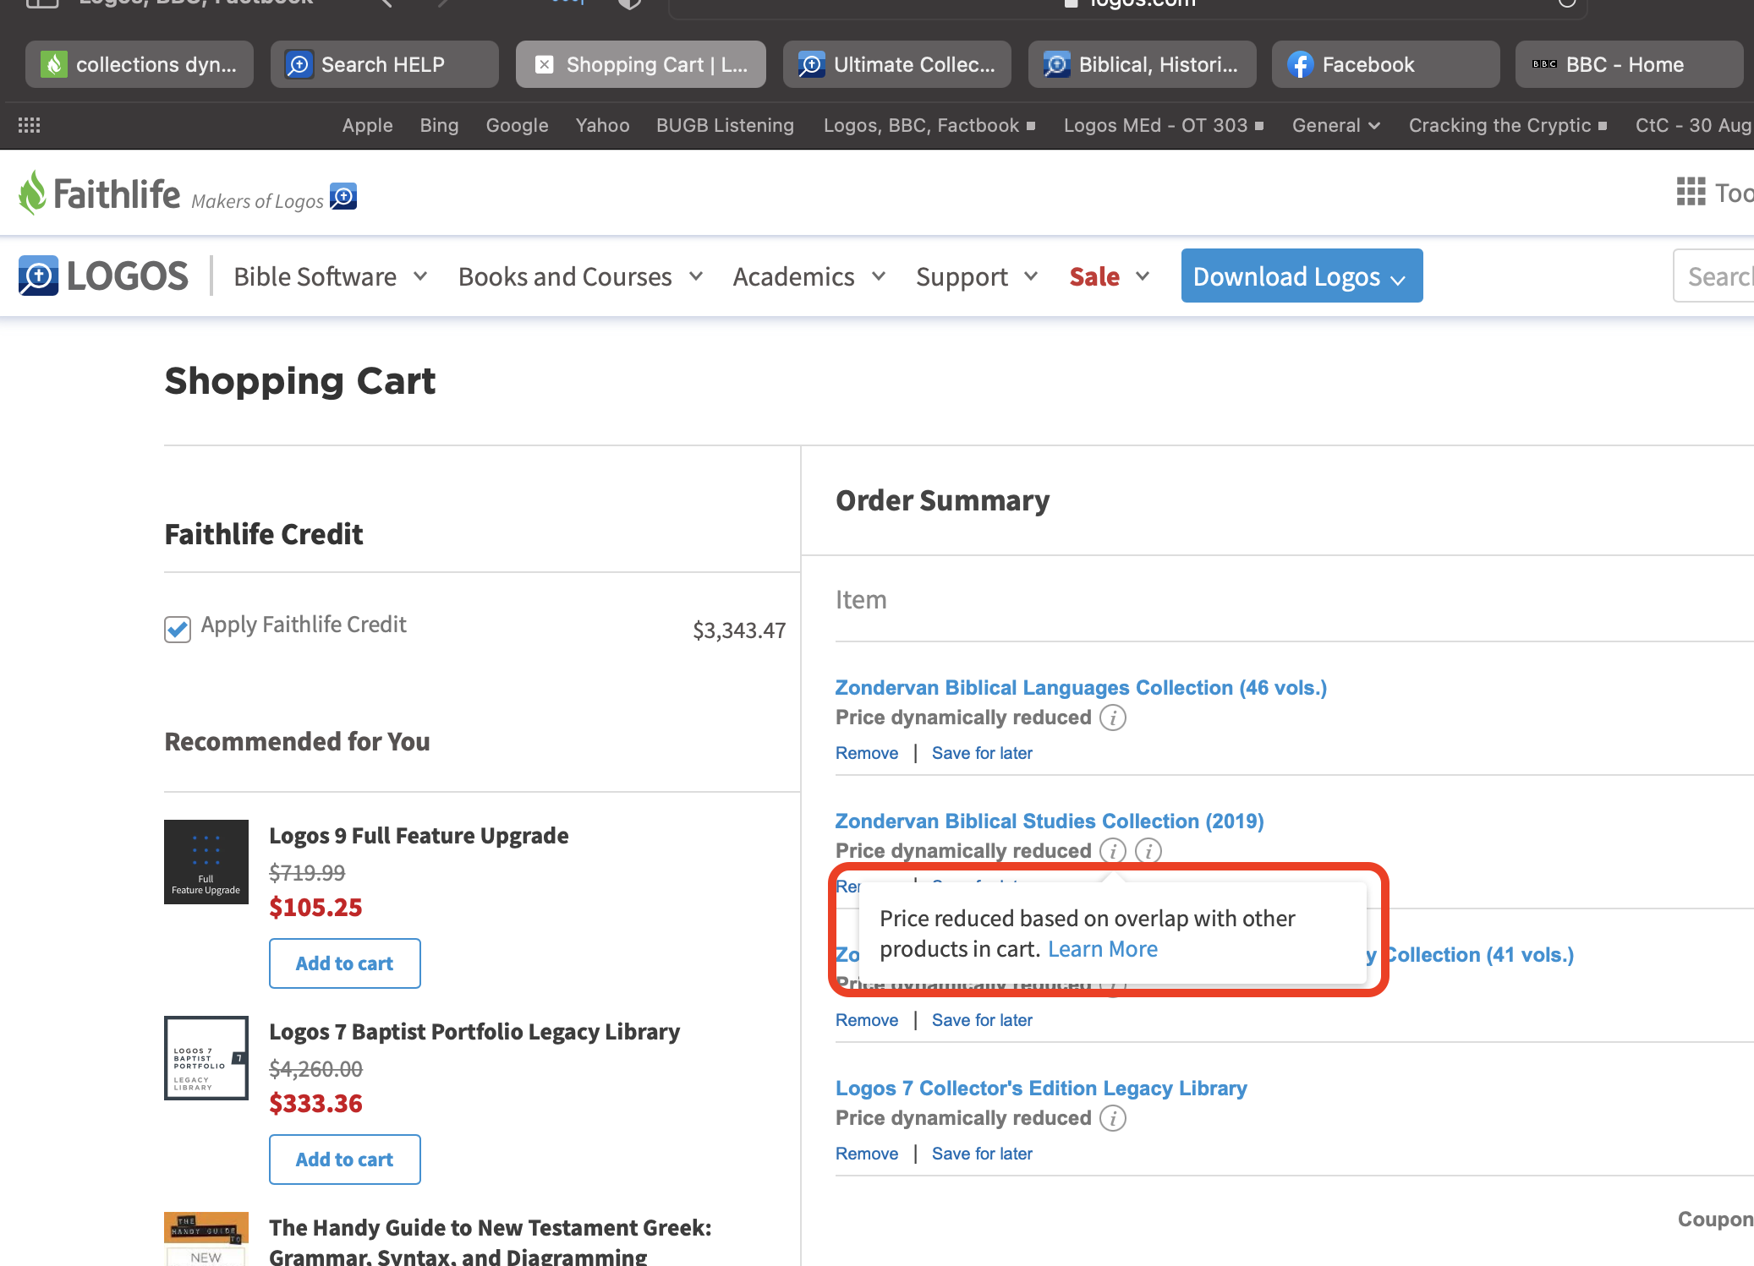Open the Google bookmark
1754x1266 pixels.
pyautogui.click(x=517, y=125)
